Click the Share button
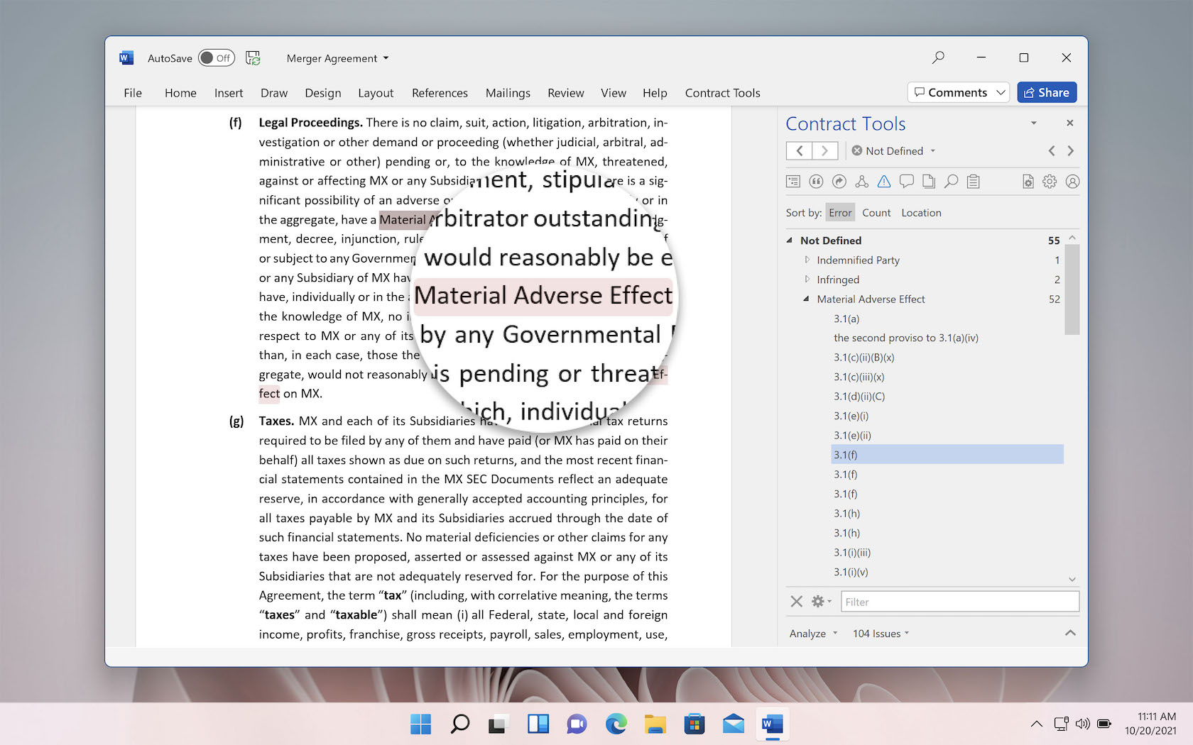Screen dimensions: 1193x745 [x=1047, y=92]
